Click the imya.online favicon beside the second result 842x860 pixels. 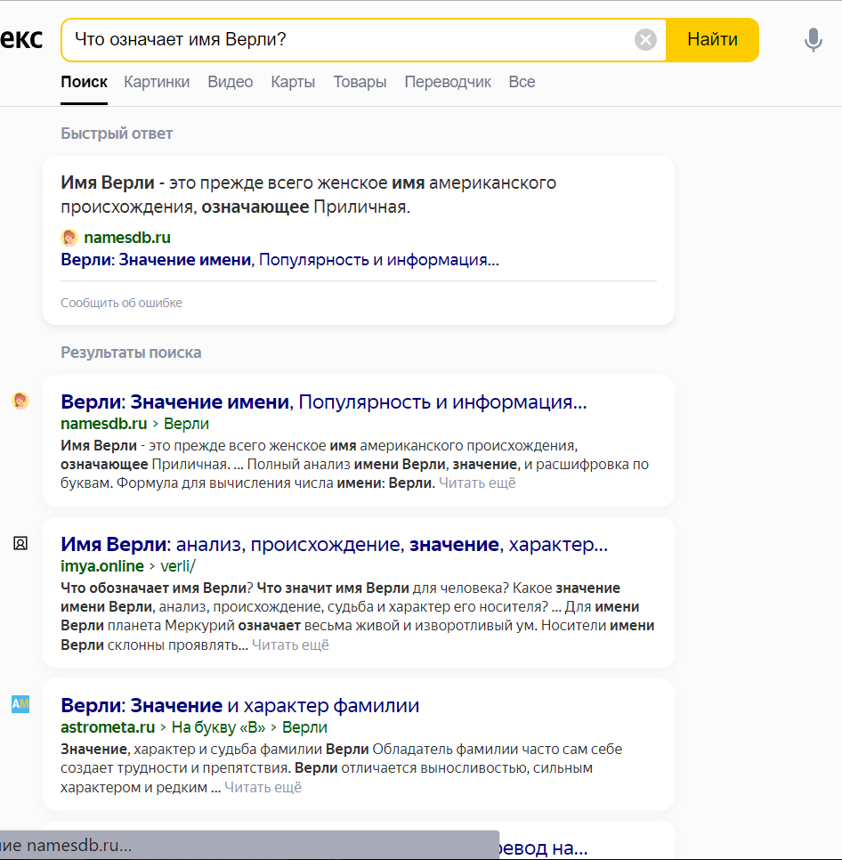coord(20,543)
